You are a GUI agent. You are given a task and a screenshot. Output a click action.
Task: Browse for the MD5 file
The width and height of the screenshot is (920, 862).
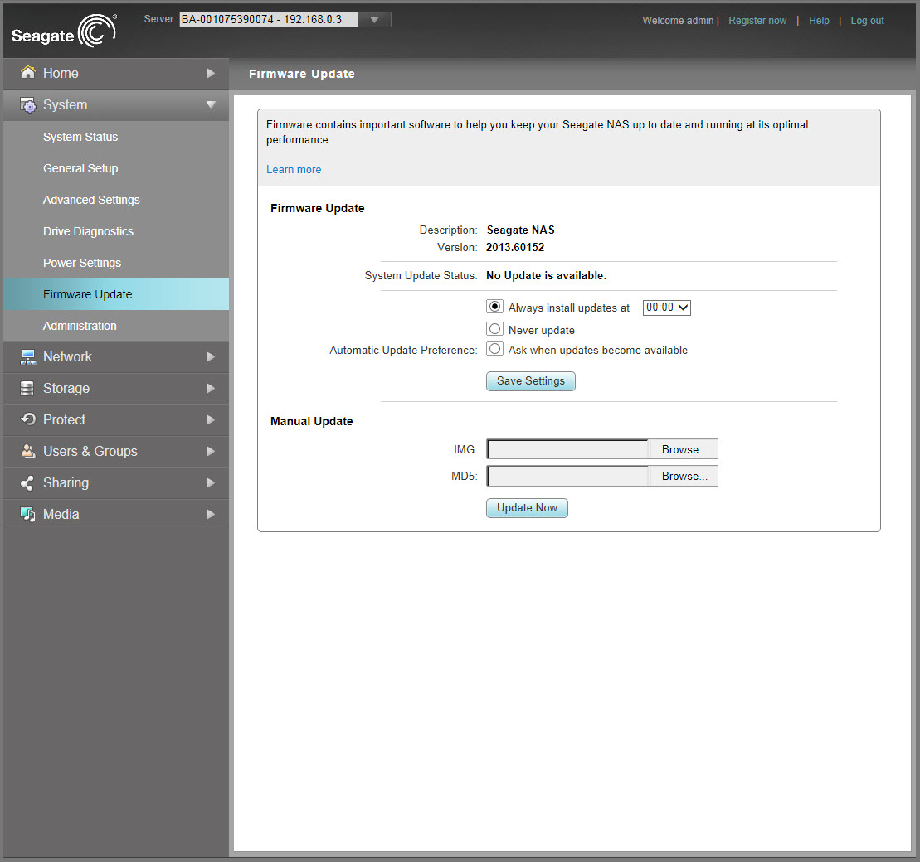click(684, 476)
